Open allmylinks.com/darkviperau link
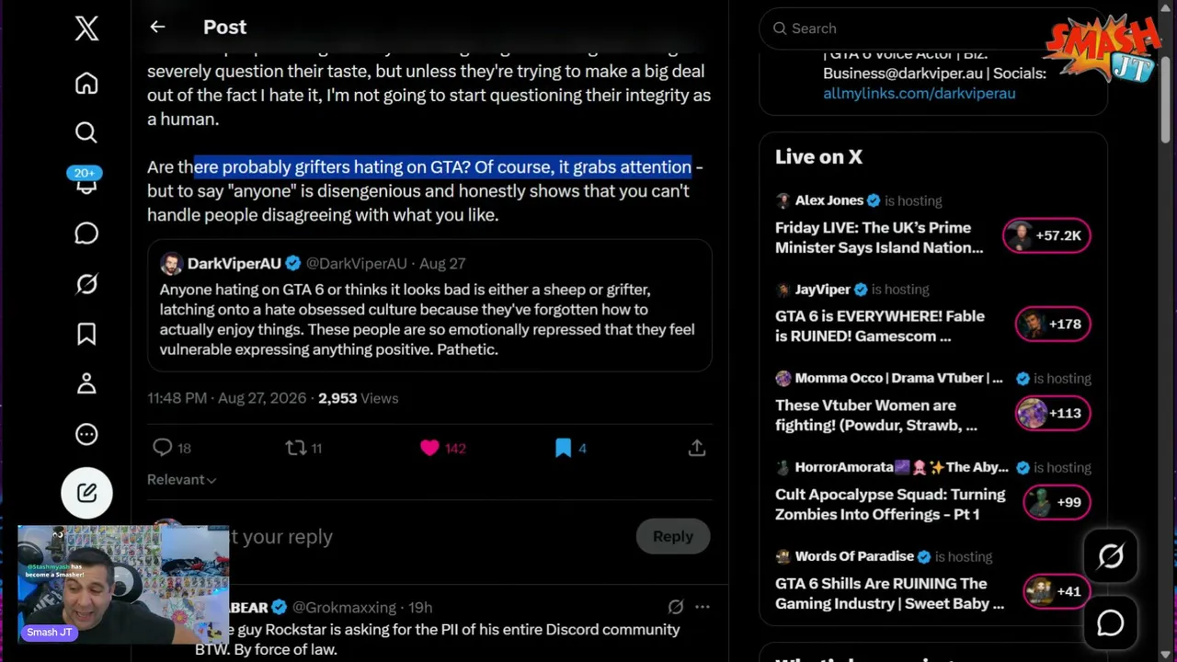 (920, 94)
